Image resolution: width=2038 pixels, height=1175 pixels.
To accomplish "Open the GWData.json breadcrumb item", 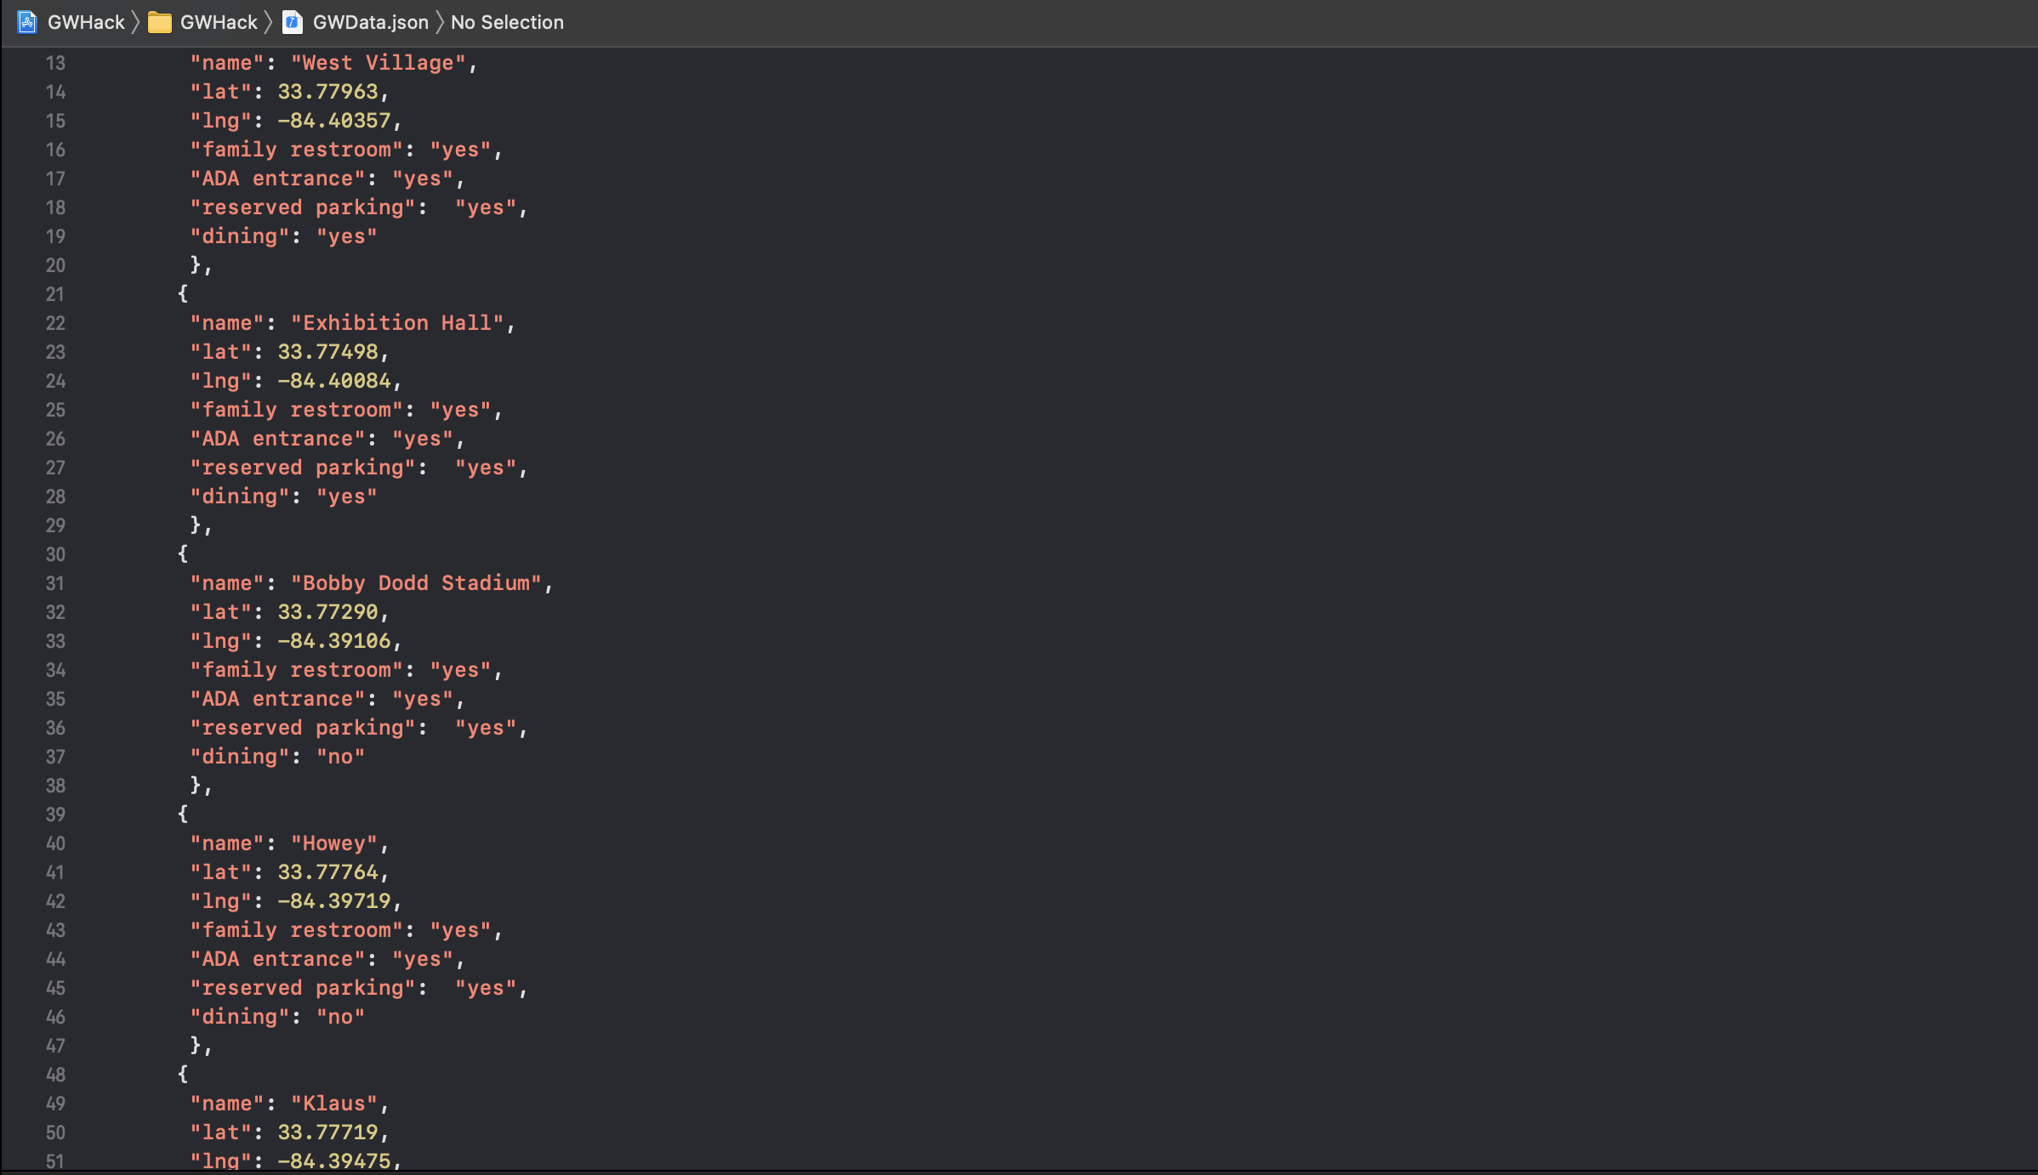I will (x=370, y=22).
